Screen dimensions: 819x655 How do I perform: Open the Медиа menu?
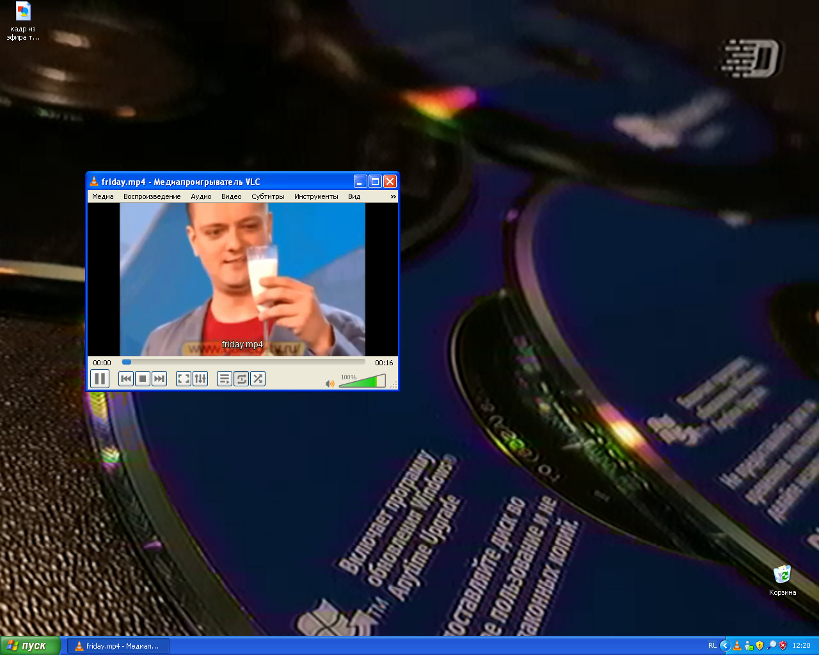pos(102,196)
